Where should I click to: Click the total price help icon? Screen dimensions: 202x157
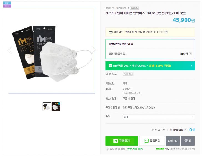tap(186, 130)
